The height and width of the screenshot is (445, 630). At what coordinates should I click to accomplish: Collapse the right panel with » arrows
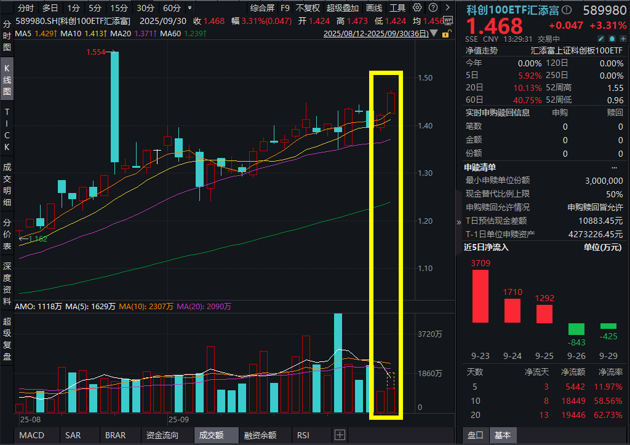coord(459,222)
